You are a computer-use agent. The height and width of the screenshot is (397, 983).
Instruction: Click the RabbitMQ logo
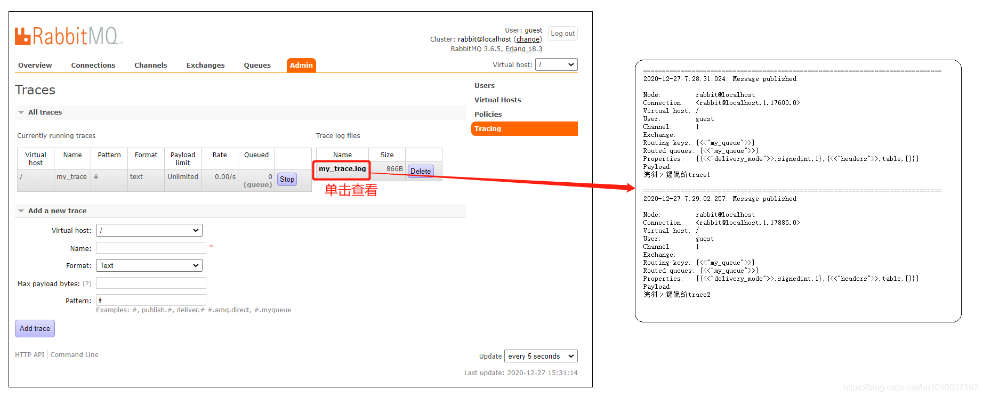(69, 36)
